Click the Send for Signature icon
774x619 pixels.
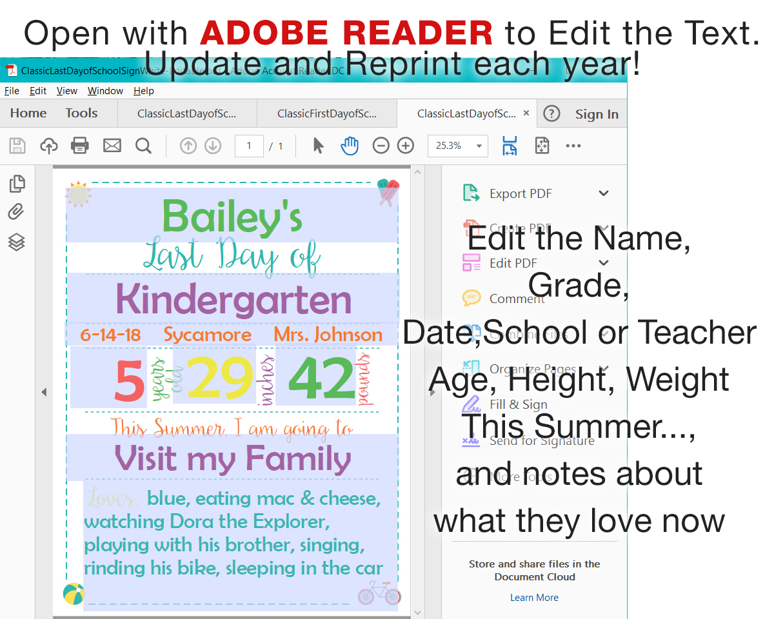pos(471,440)
